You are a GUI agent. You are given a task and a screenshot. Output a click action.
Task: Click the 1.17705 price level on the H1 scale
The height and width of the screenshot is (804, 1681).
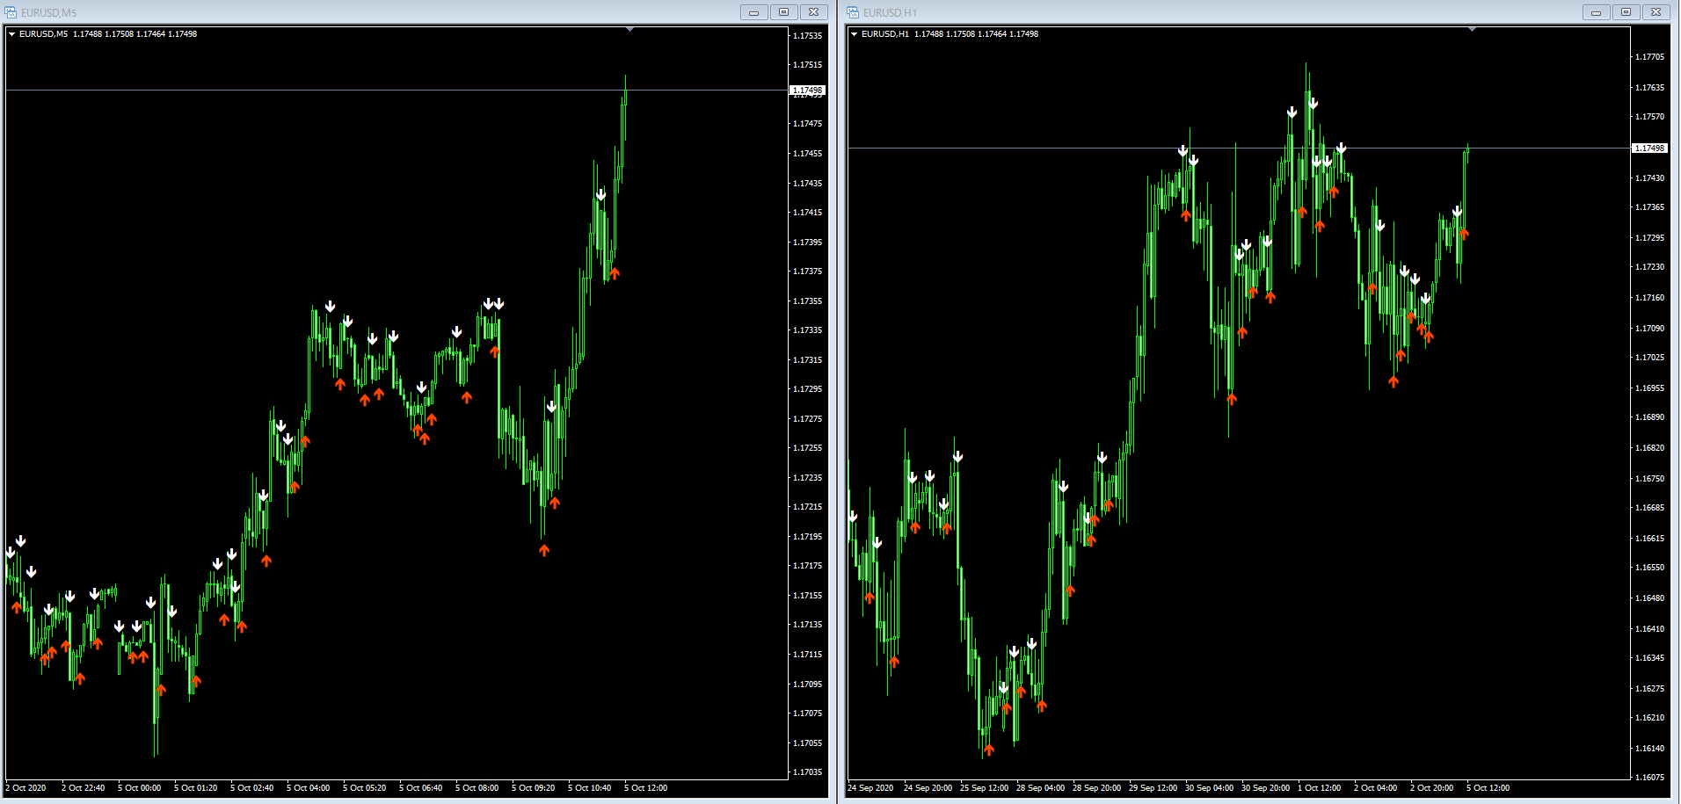tap(1649, 57)
